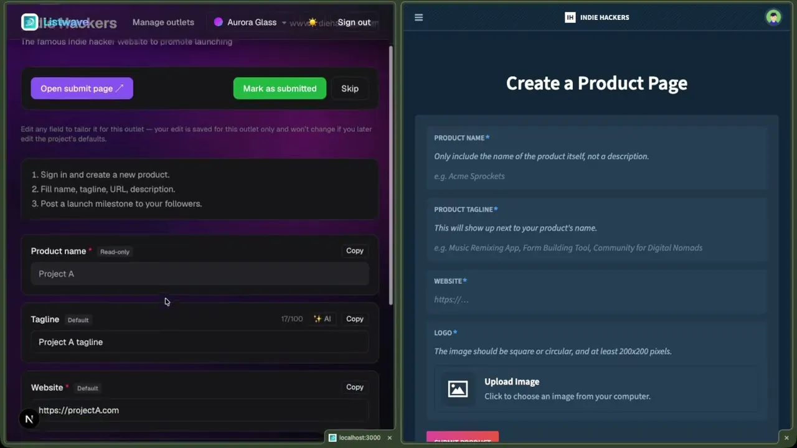Click Mark as submitted button

(x=280, y=88)
